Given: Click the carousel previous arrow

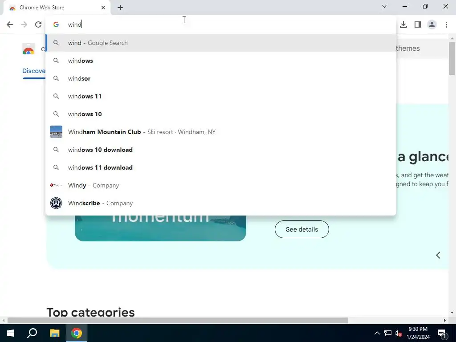Looking at the screenshot, I should pos(438,255).
